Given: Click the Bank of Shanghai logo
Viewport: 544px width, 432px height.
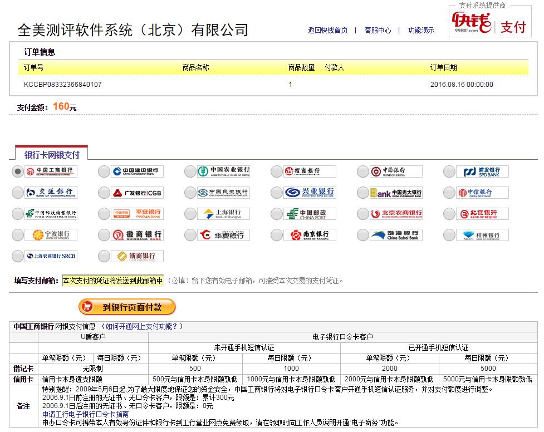Looking at the screenshot, I should [x=223, y=214].
